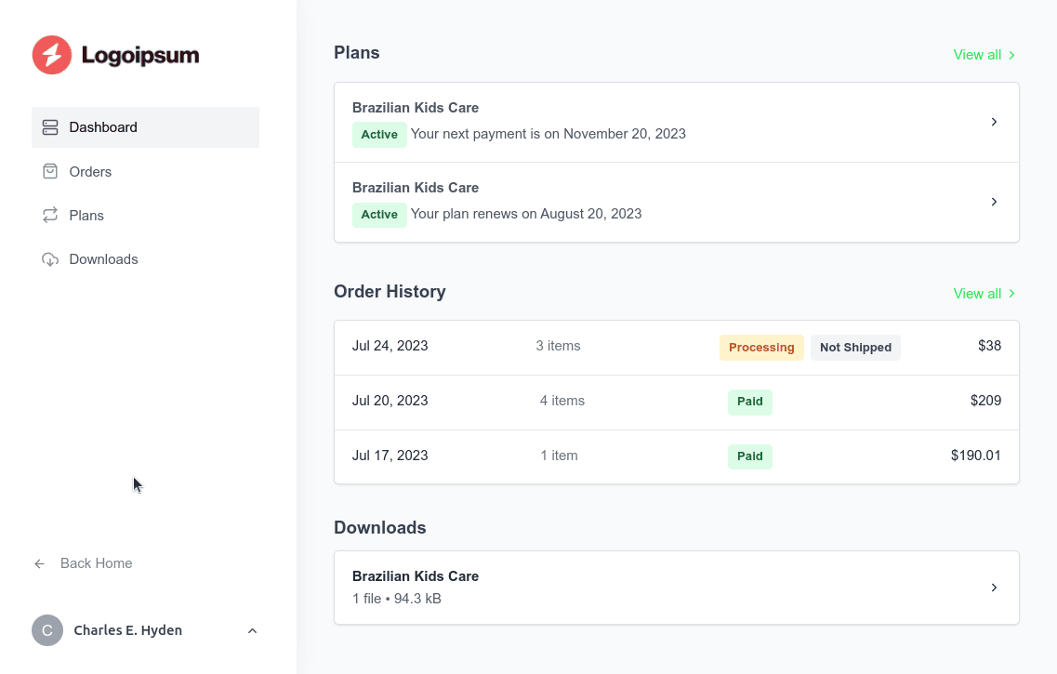Screen dimensions: 1057x674
Task: Click View all for Order History
Action: (976, 294)
